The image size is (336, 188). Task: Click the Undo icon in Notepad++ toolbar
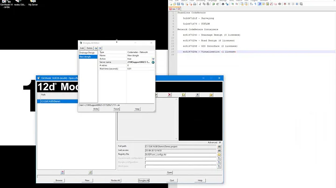[213, 4]
